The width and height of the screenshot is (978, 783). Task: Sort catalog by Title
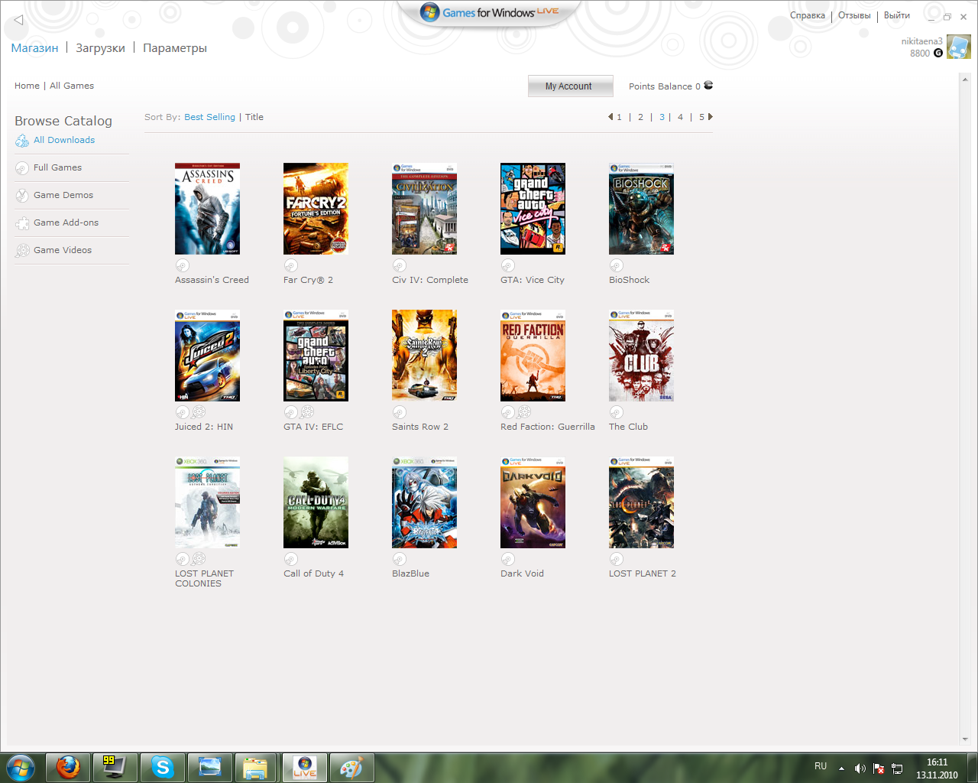pyautogui.click(x=254, y=117)
